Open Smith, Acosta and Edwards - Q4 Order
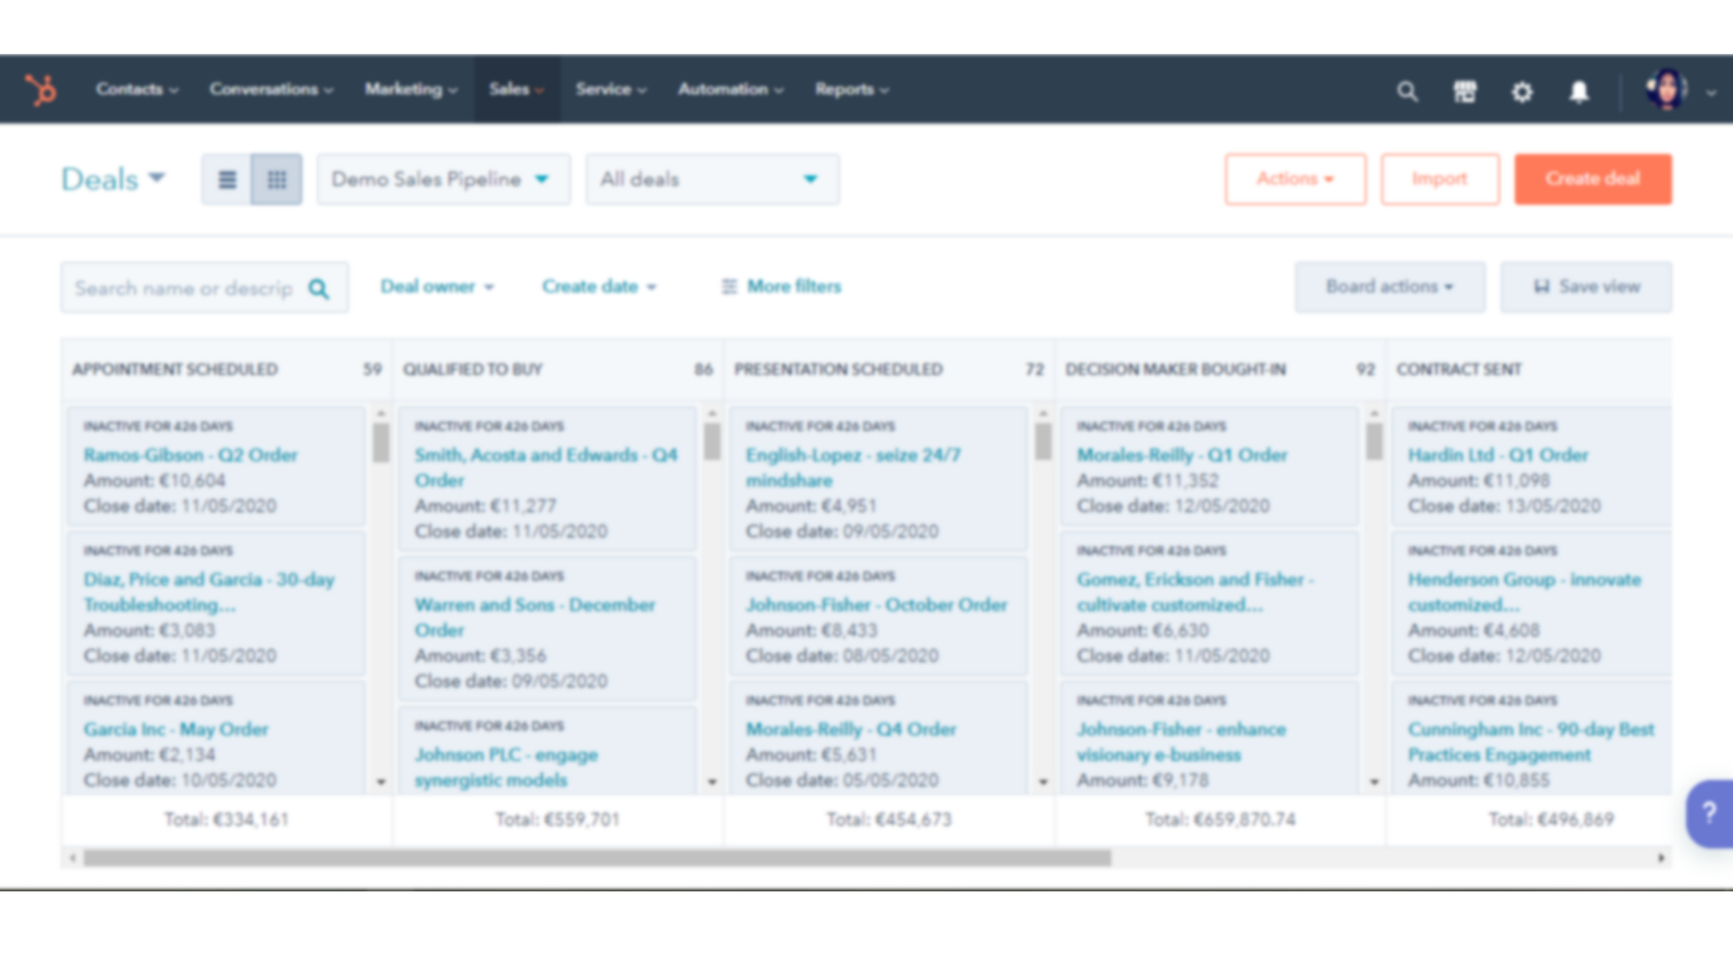Screen dimensions: 1733x974 (545, 467)
